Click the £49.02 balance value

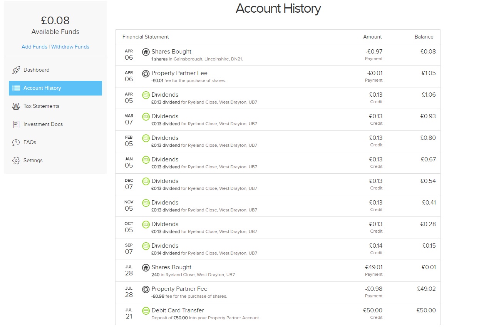tap(427, 289)
